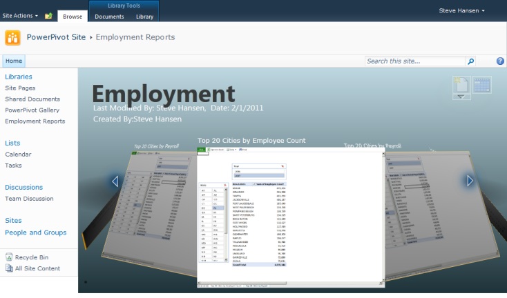Click the Navigate Up folder icon

coord(48,16)
